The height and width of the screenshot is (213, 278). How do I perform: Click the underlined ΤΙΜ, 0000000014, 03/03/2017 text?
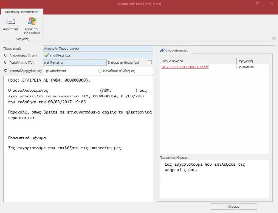point(113,96)
